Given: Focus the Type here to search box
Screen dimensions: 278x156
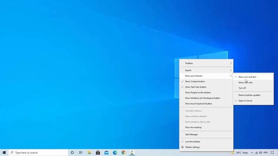Looking at the screenshot, I should coord(38,153).
